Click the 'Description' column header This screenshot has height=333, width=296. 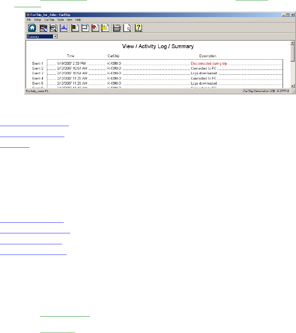point(208,56)
